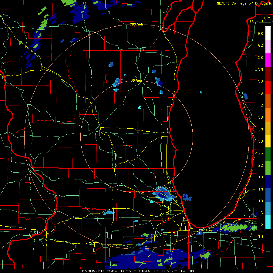Click the "TOPS" legend title
The width and height of the screenshot is (273, 273).
point(267,18)
